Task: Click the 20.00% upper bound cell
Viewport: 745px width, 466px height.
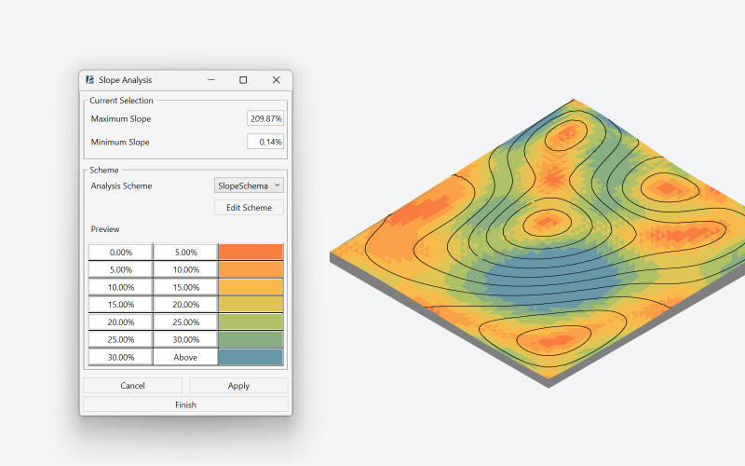Action: [x=185, y=304]
